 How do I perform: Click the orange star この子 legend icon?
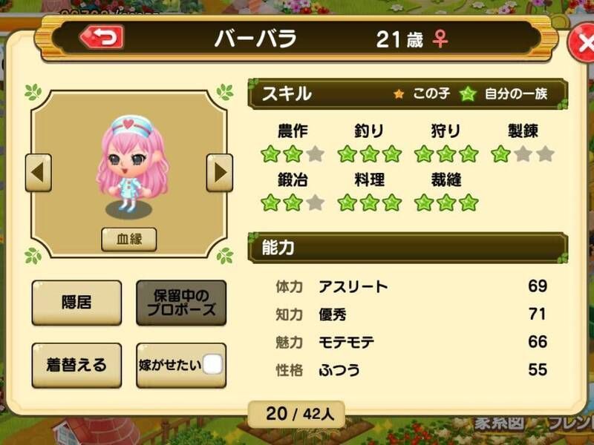(x=399, y=94)
